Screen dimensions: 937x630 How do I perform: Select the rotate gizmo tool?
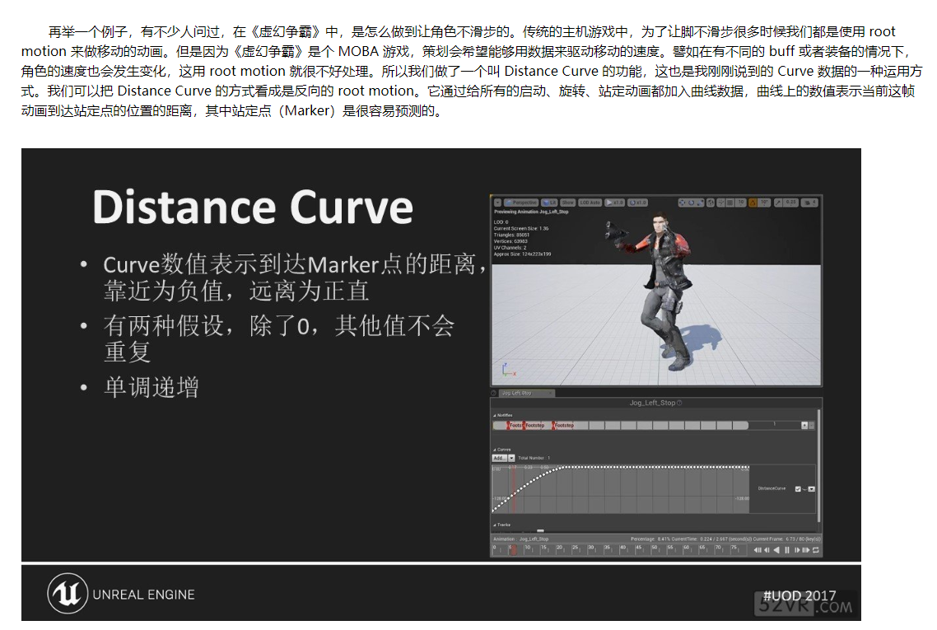pyautogui.click(x=692, y=203)
